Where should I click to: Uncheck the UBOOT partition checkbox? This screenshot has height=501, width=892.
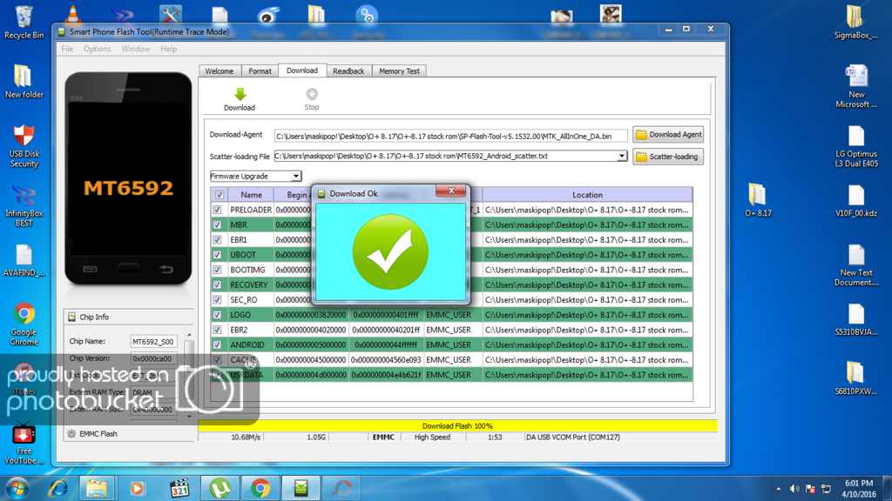[x=217, y=255]
